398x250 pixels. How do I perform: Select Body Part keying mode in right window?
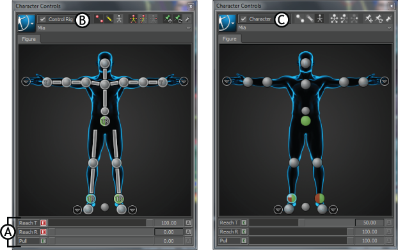(x=344, y=19)
